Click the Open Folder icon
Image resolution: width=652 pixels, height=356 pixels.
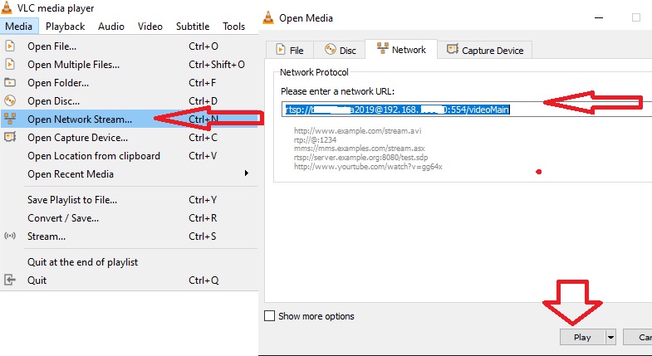[x=10, y=83]
